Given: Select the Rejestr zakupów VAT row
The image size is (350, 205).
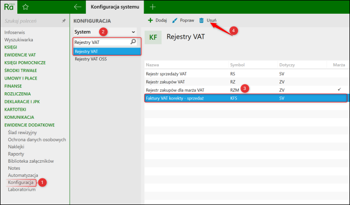Looking at the screenshot, I should tap(246, 82).
